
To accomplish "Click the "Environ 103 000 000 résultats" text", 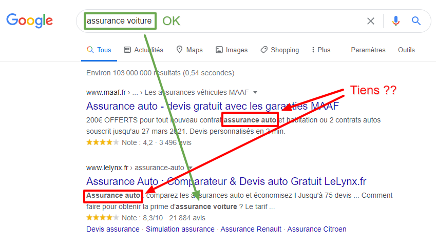I will pyautogui.click(x=160, y=73).
